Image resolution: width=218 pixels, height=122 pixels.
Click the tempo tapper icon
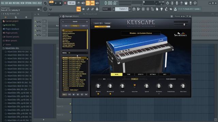[x=166, y=9]
